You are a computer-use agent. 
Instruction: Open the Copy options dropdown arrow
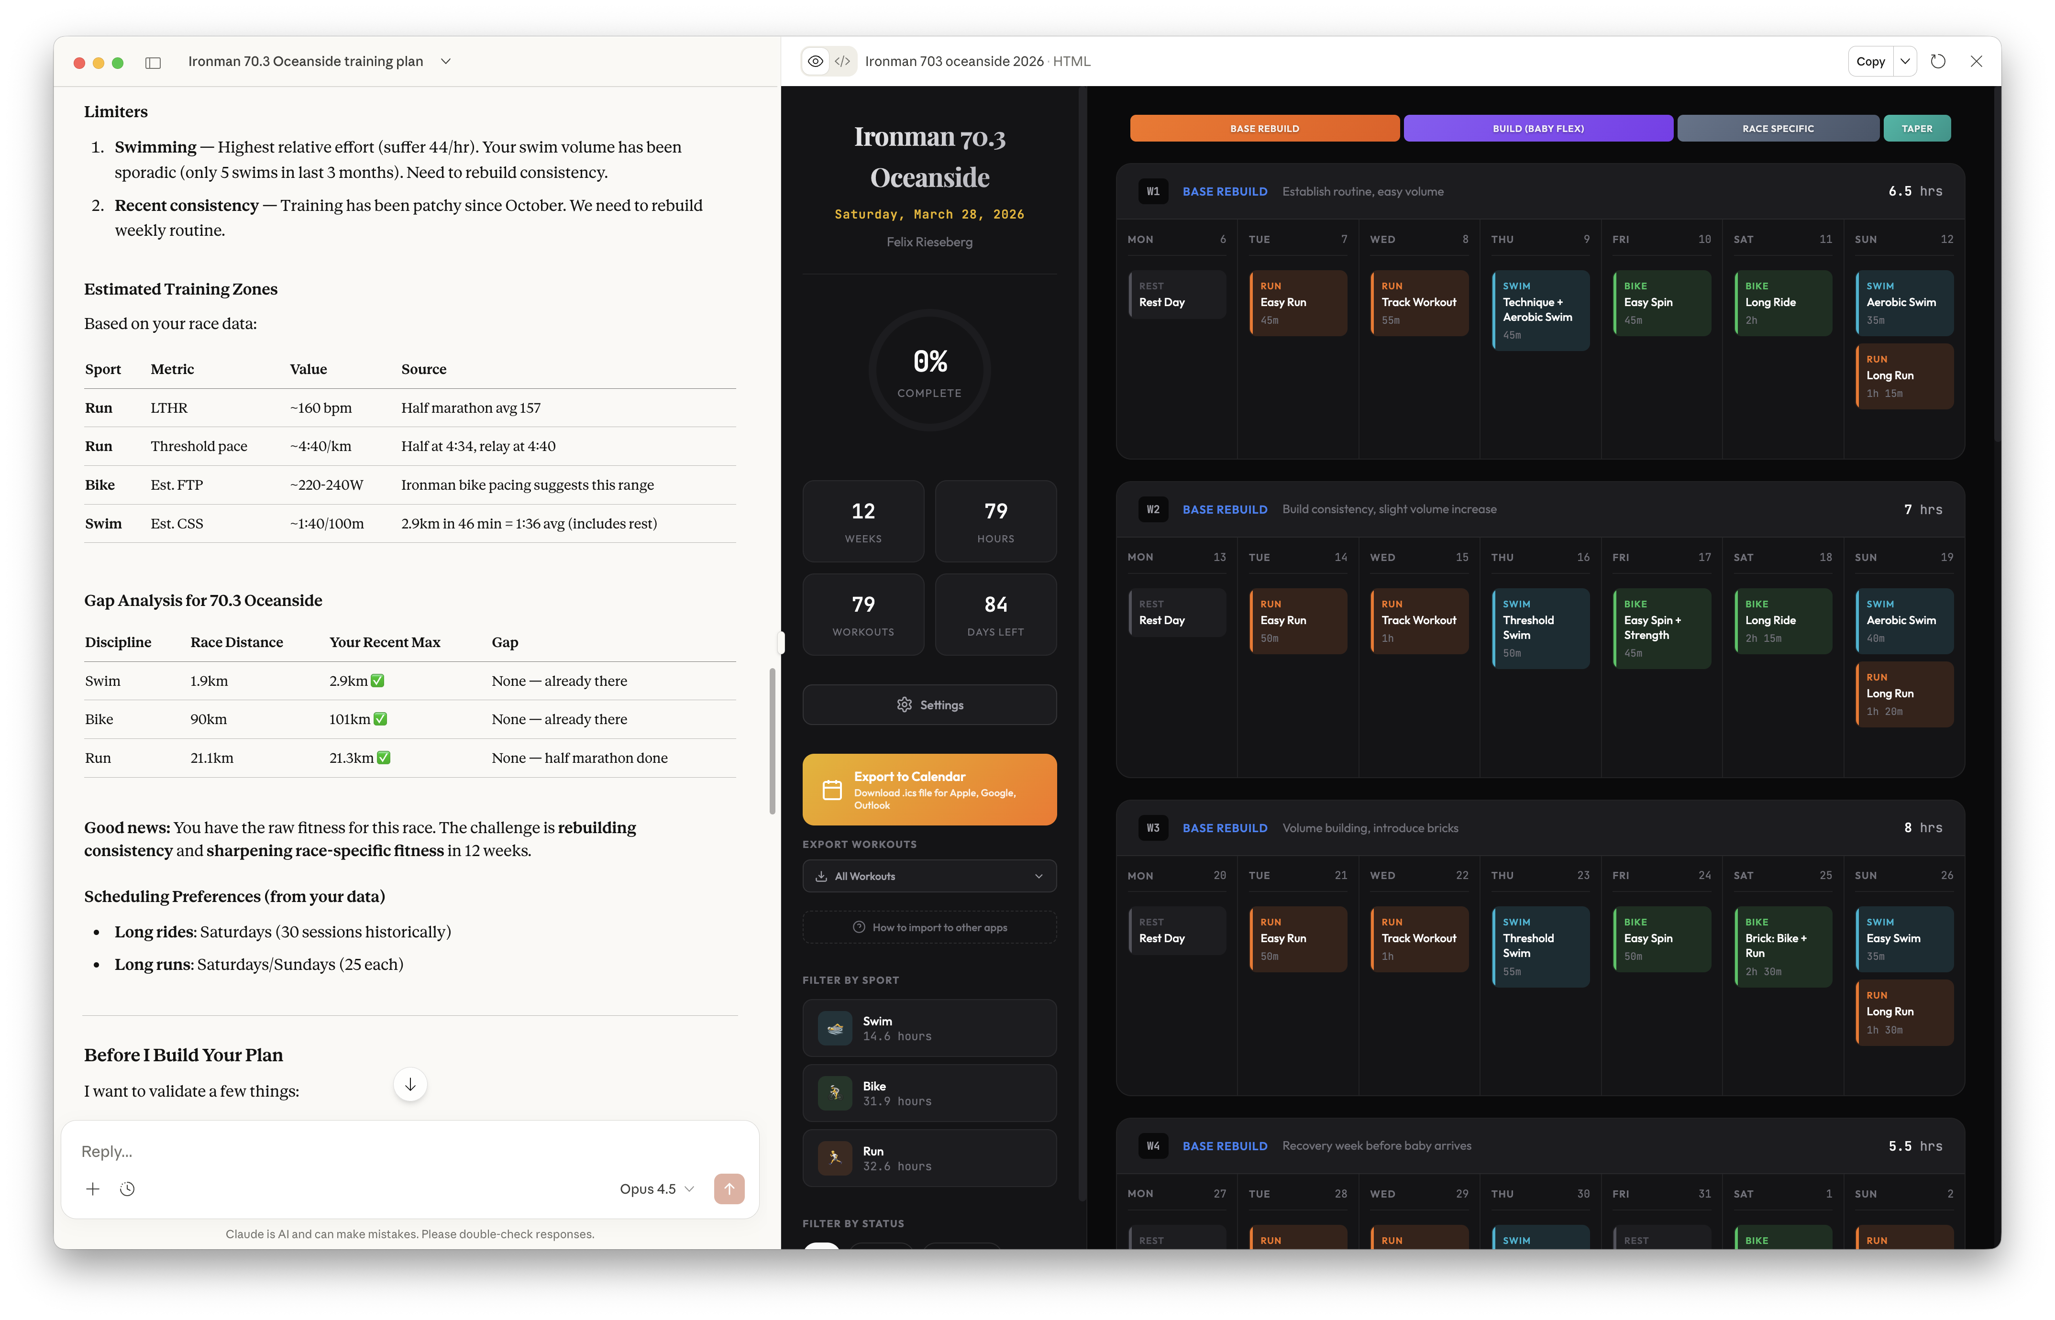1905,62
